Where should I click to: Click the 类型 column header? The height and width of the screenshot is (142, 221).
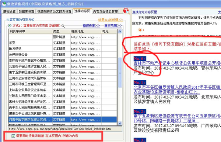point(61,31)
